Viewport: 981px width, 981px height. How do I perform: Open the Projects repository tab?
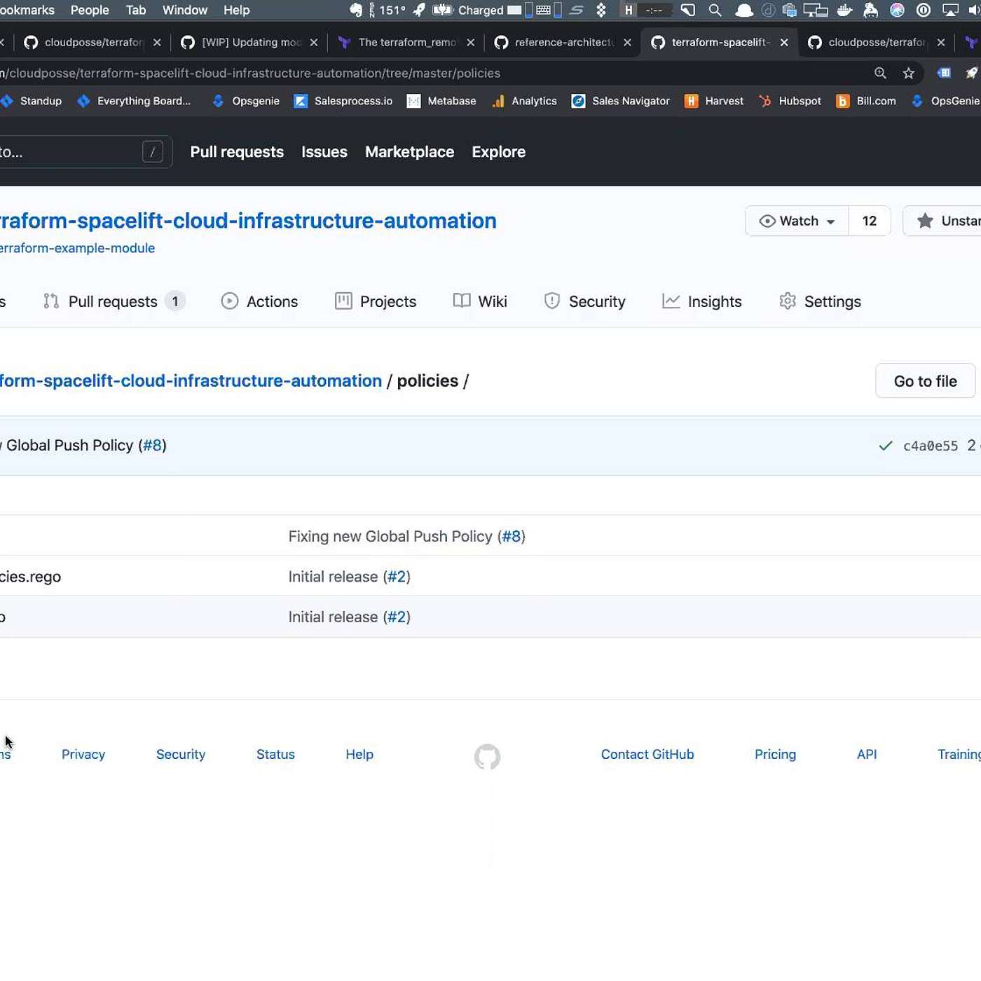376,301
